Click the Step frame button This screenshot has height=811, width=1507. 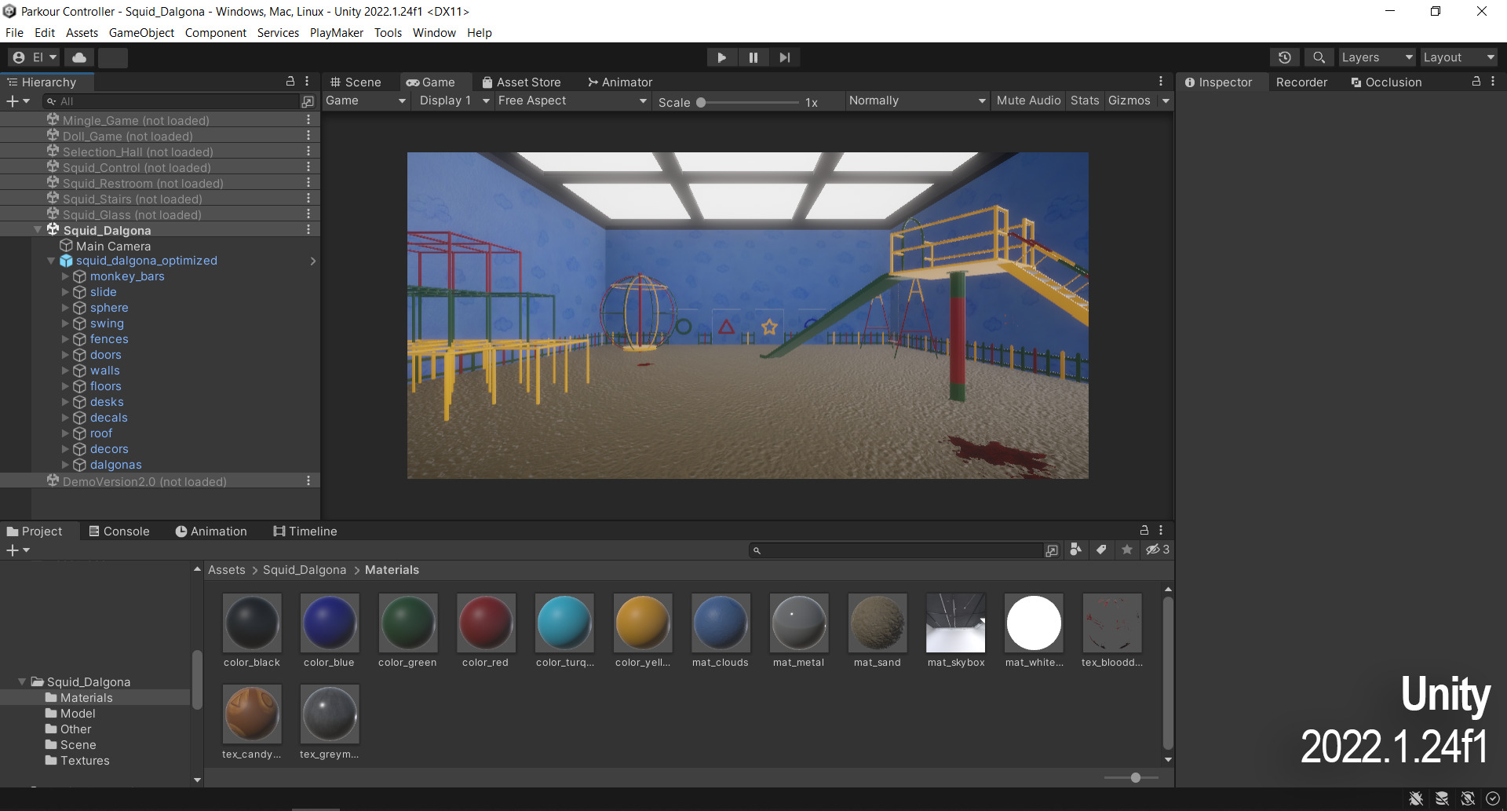pos(784,57)
